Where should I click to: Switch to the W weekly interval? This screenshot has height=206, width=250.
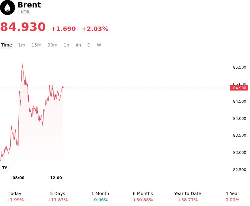coord(99,45)
